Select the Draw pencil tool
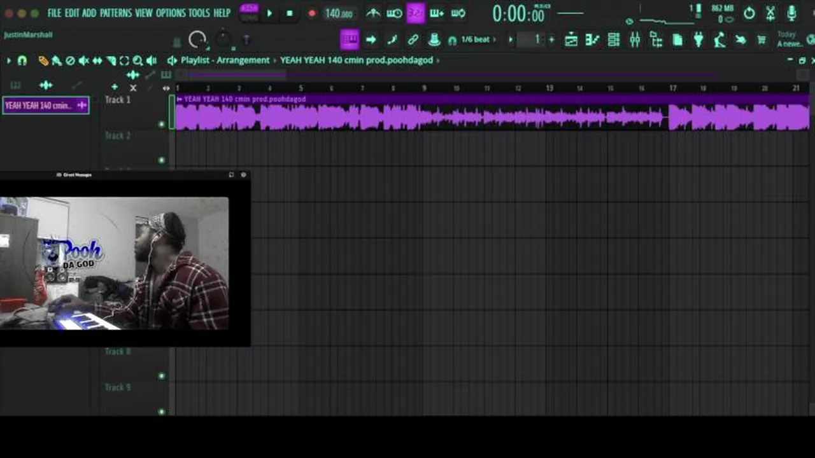The image size is (815, 458). pos(43,60)
